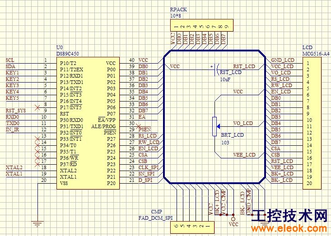Select the ground symbol below VSS pin

(37, 224)
